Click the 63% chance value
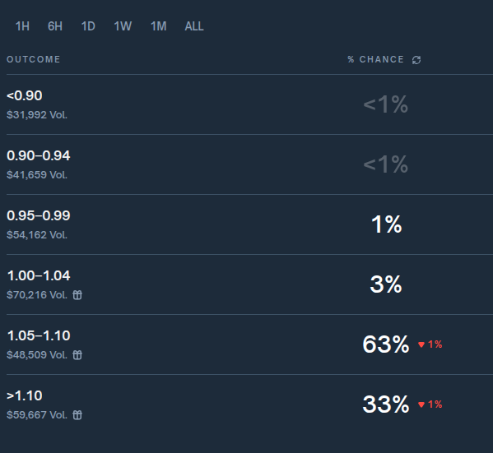Viewport: 493px width, 453px height. tap(386, 344)
